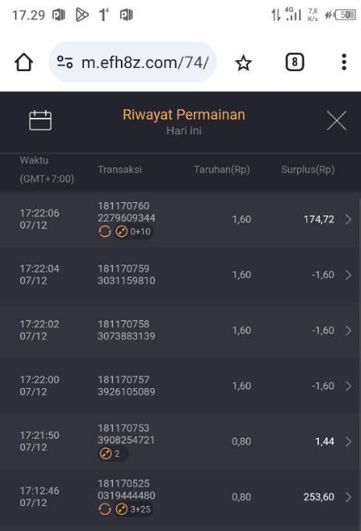Open the calendar date filter icon

click(x=41, y=120)
